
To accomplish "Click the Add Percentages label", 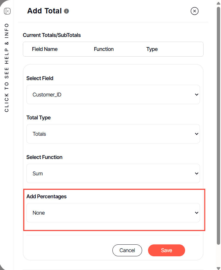I will [x=46, y=196].
